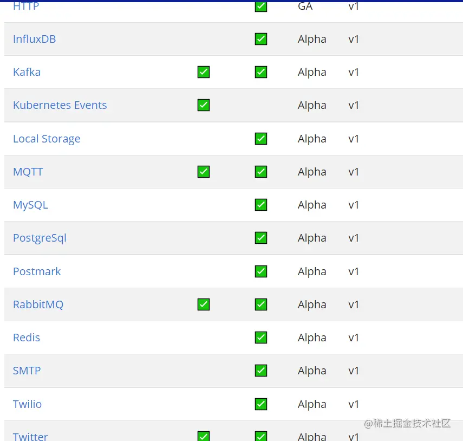The width and height of the screenshot is (463, 441).
Task: Select the Alpha status in the PostgreSql row
Action: click(312, 239)
